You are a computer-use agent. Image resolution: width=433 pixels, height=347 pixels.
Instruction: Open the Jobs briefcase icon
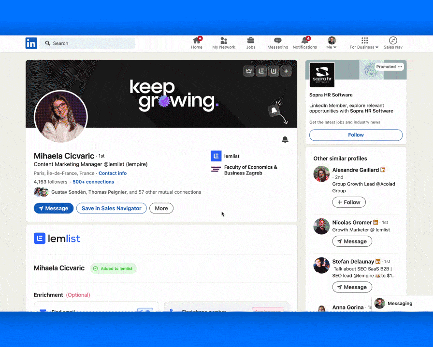coord(250,40)
